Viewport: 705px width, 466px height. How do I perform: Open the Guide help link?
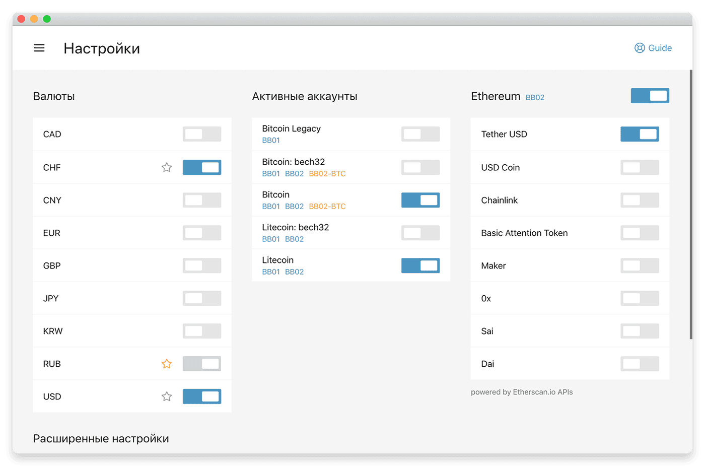point(653,48)
